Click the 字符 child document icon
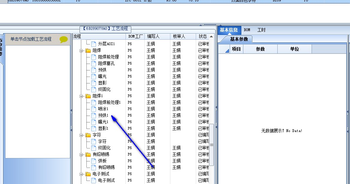The width and height of the screenshot is (350, 184). point(94,142)
